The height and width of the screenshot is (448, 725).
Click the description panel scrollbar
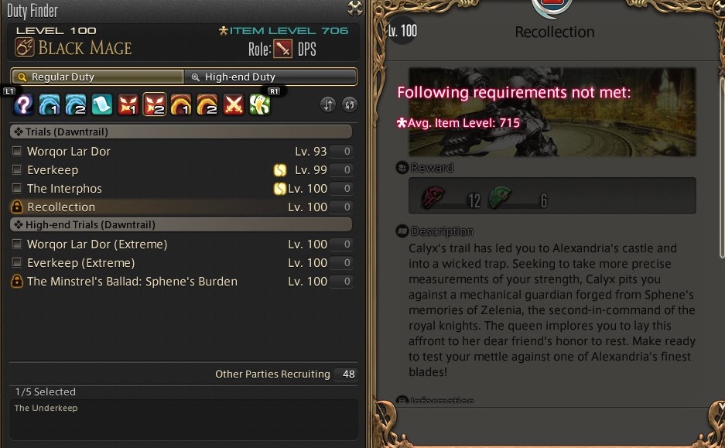[722, 166]
